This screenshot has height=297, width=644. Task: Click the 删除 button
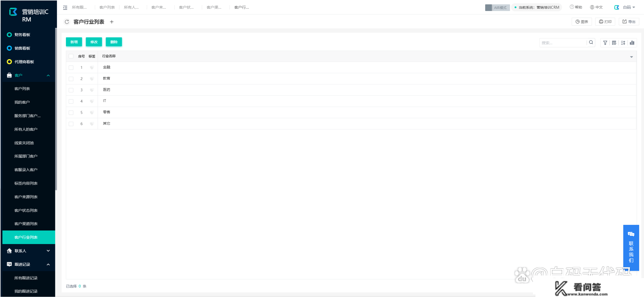[114, 42]
